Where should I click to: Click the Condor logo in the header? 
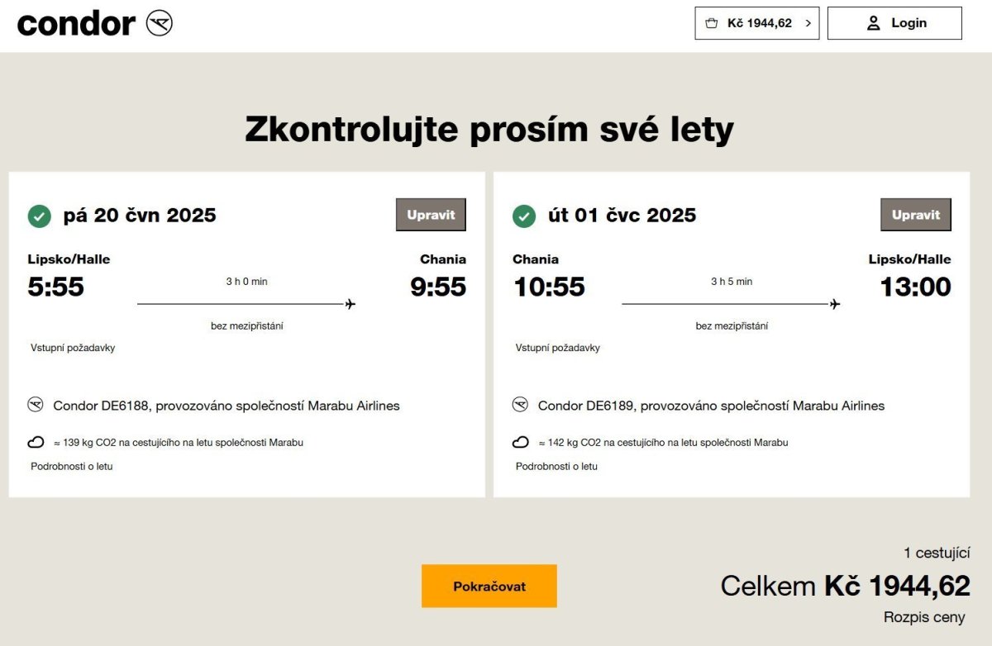(94, 23)
